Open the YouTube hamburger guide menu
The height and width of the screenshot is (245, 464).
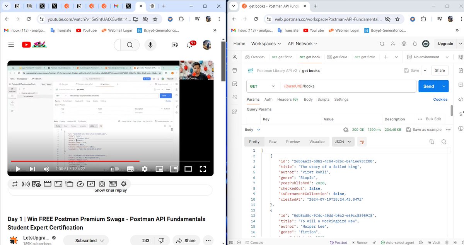click(11, 45)
